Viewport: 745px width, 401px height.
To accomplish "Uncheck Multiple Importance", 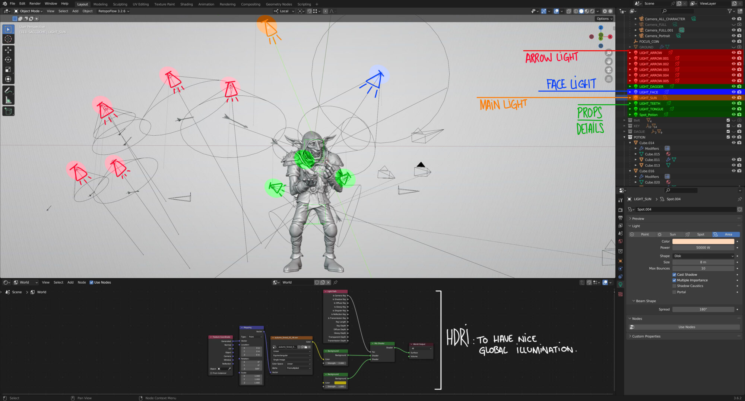I will coord(674,280).
